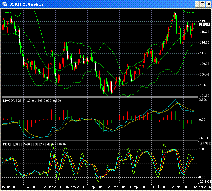Click the chart window icon in title bar
Viewport: 212px width, 191px height.
click(x=5, y=4)
